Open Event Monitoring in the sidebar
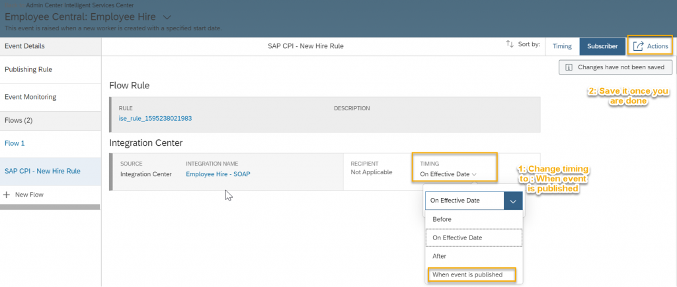The height and width of the screenshot is (287, 677). [x=50, y=97]
